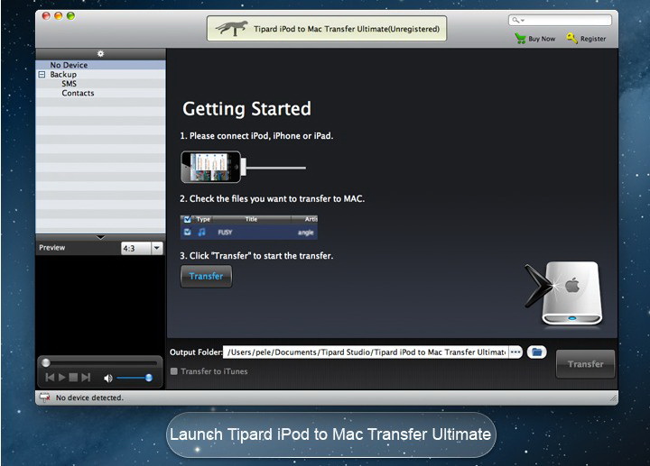Image resolution: width=650 pixels, height=466 pixels.
Task: Enable the Transfer to iTunes checkbox
Action: (174, 371)
